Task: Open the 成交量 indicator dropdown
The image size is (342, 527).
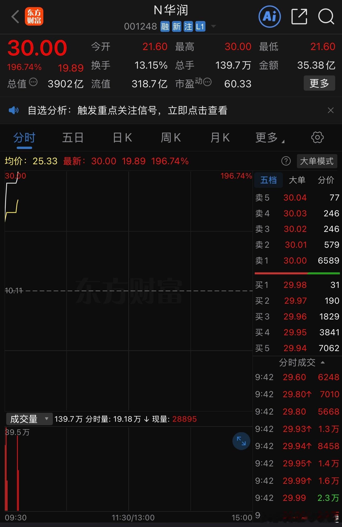Action: click(29, 419)
